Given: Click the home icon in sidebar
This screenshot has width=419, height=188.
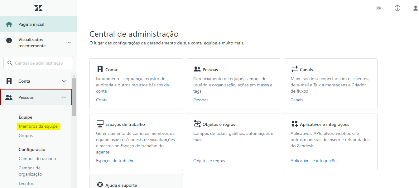Looking at the screenshot, I should coord(9,24).
